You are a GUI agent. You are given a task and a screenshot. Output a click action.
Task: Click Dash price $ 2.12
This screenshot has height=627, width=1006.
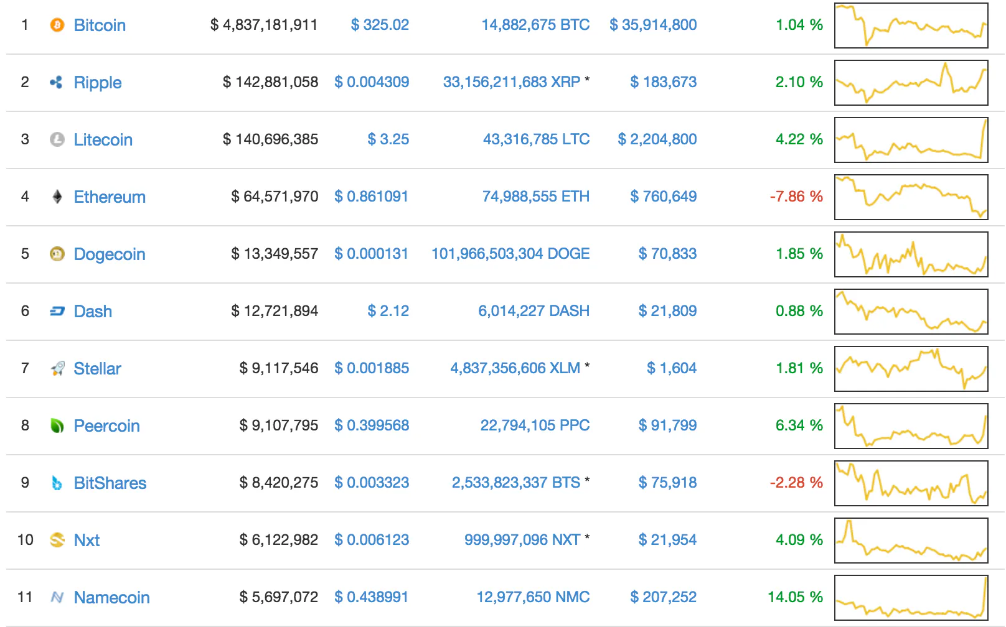388,311
